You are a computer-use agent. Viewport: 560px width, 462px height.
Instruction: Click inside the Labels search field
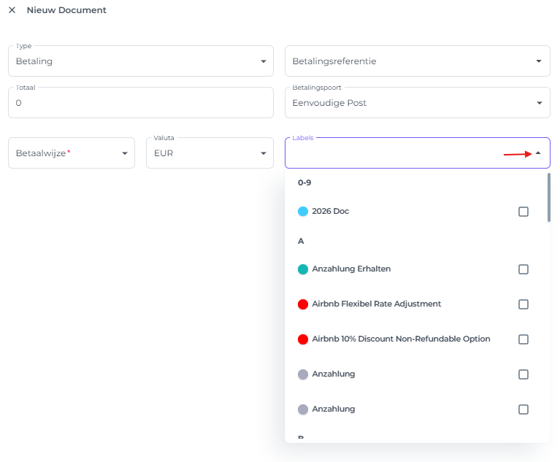[394, 153]
